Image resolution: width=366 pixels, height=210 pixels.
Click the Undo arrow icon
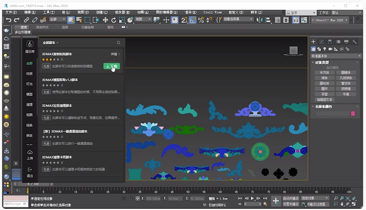tap(9, 20)
